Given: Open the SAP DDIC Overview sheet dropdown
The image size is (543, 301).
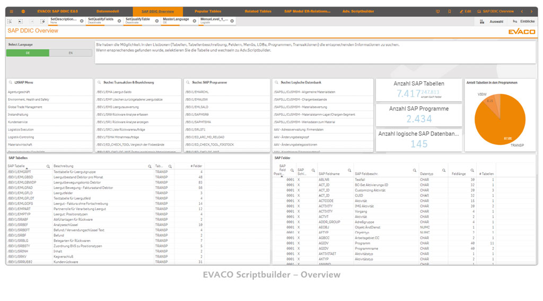Looking at the screenshot, I should tap(496, 12).
